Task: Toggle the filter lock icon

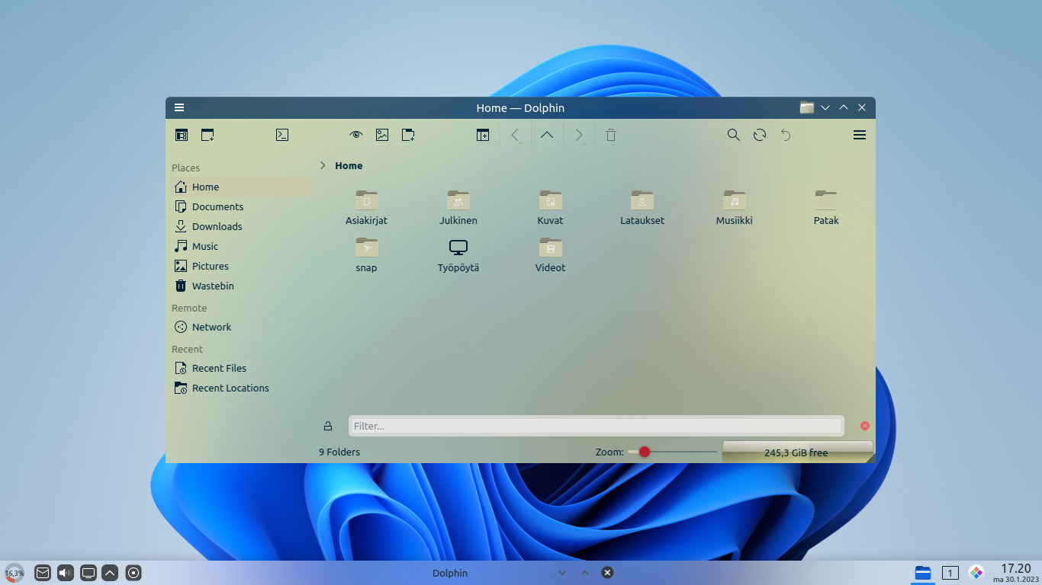Action: [328, 426]
